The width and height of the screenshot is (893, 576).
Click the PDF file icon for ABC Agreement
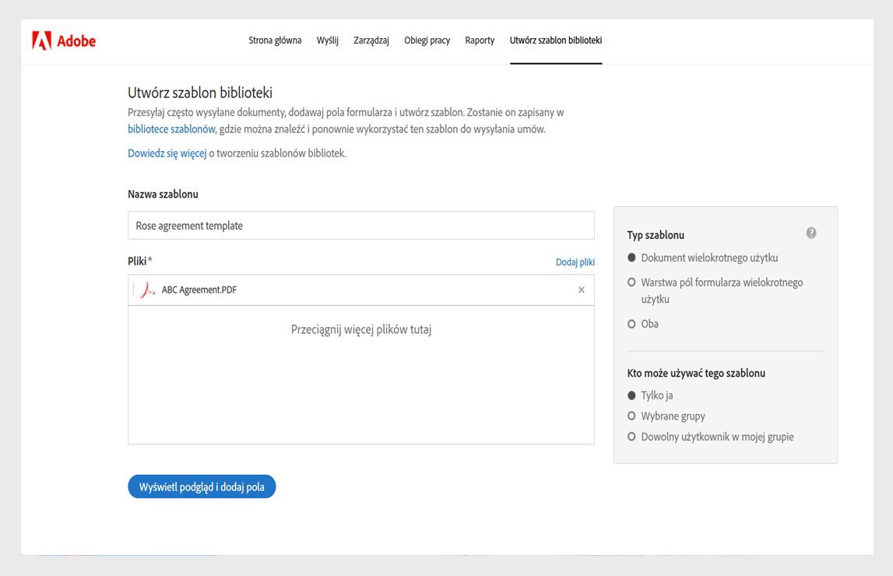point(147,290)
